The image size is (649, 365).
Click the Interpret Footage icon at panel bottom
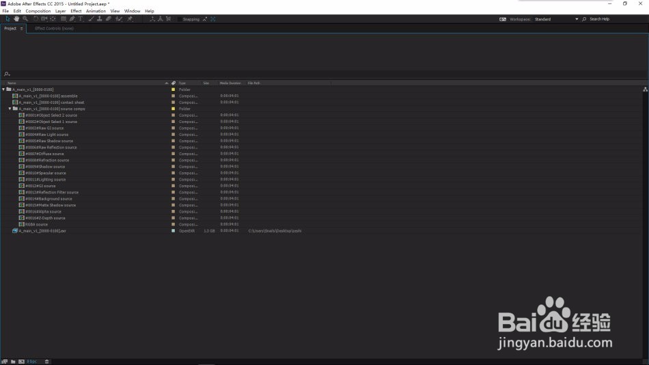click(5, 362)
